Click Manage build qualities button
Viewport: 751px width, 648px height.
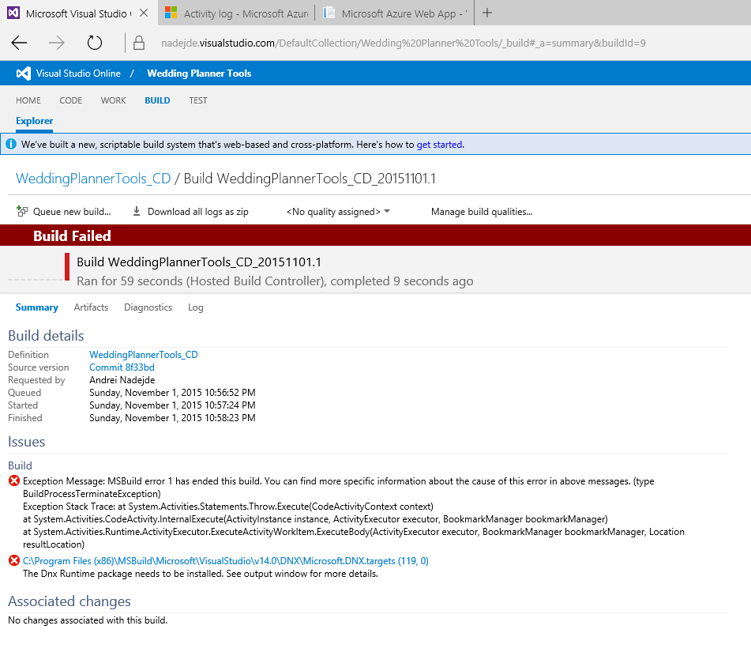(481, 212)
